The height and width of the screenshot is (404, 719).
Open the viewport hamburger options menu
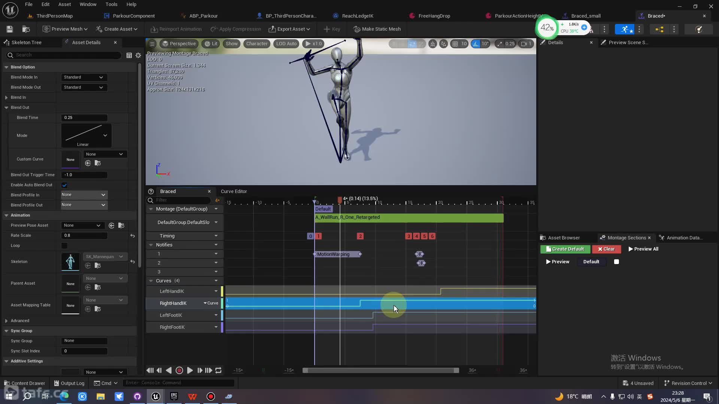click(x=152, y=44)
